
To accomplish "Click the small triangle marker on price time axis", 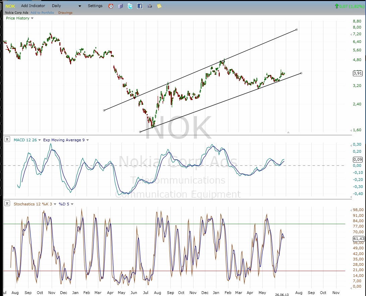I will coord(288,132).
